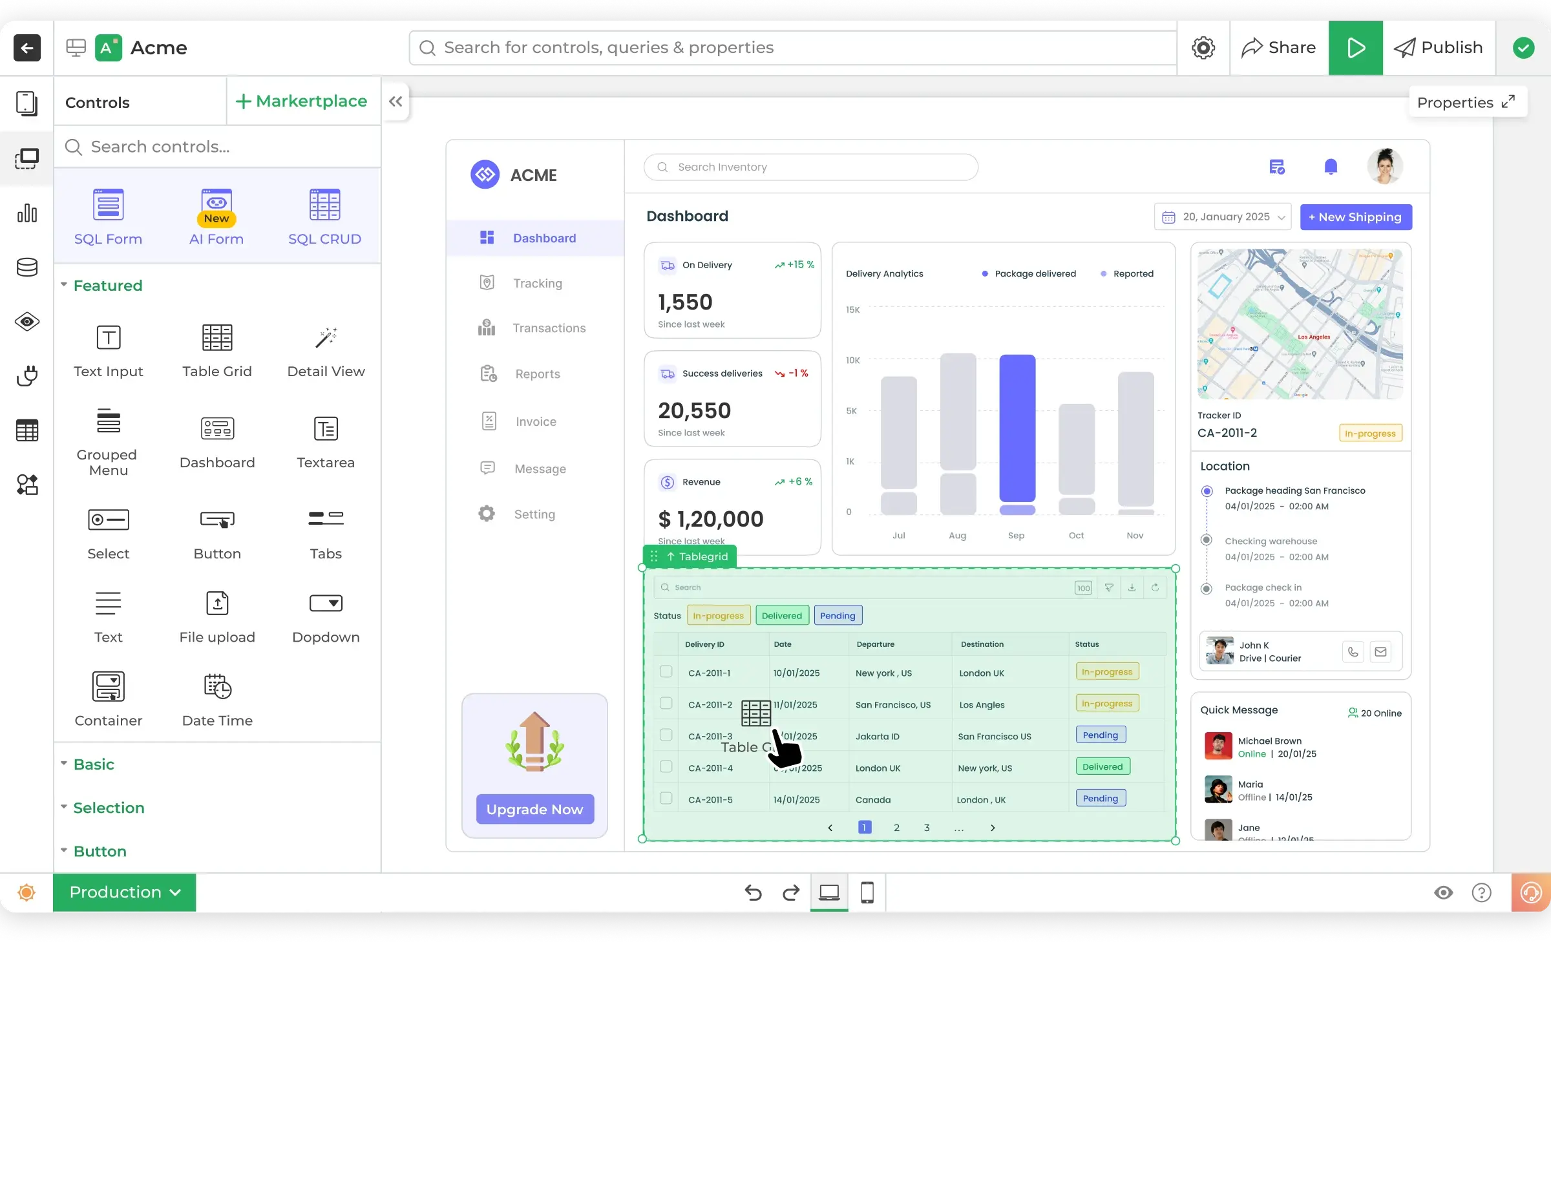1551x1189 pixels.
Task: Open the charts panel from the sidebar
Action: click(x=27, y=213)
